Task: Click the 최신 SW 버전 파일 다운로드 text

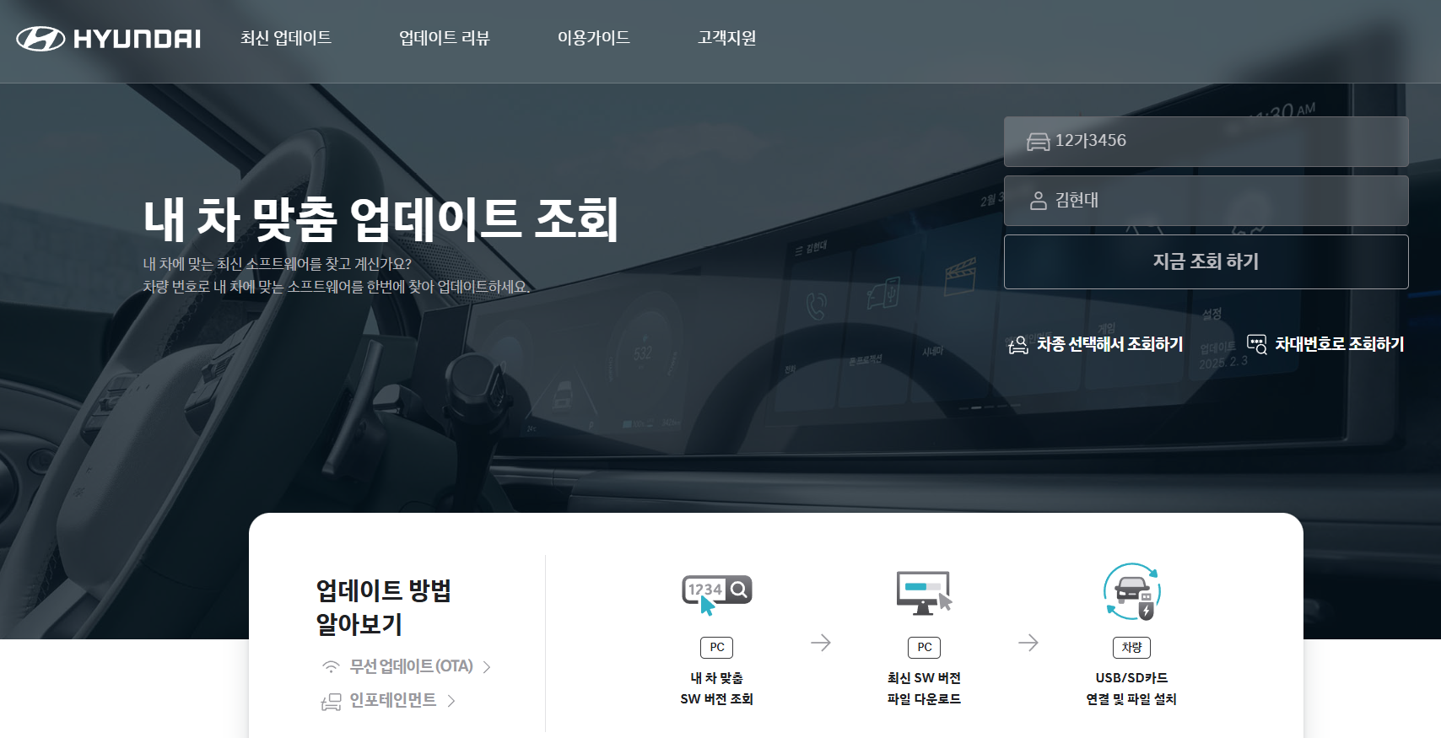Action: click(x=925, y=688)
